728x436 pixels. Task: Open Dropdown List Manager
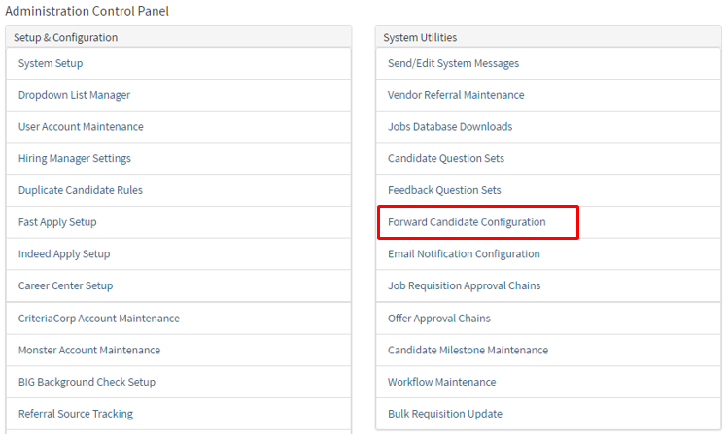(x=74, y=95)
